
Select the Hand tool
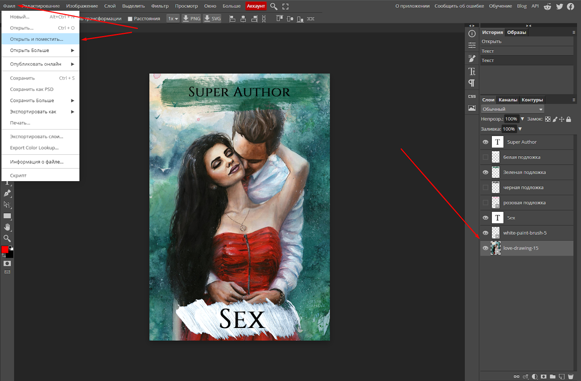click(7, 227)
